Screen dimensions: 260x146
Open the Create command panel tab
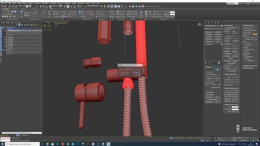click(x=206, y=23)
